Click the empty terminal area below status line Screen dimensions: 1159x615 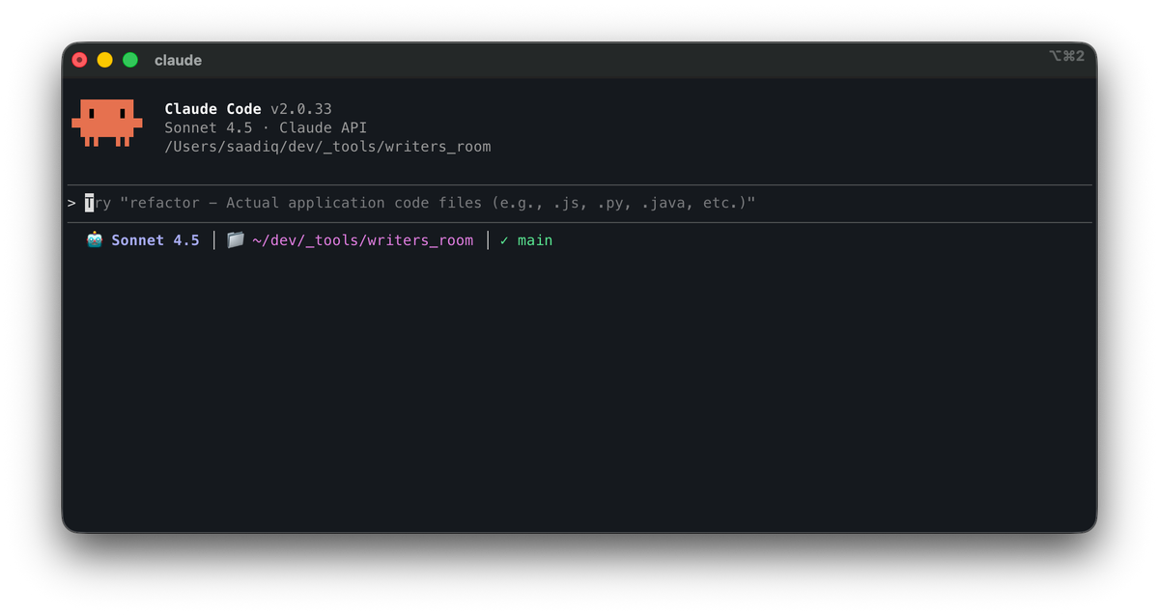[579, 386]
